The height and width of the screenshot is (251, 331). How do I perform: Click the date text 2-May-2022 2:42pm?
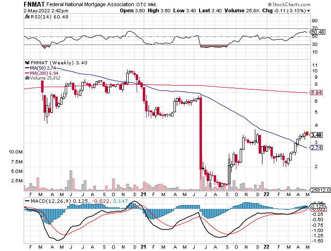click(46, 11)
